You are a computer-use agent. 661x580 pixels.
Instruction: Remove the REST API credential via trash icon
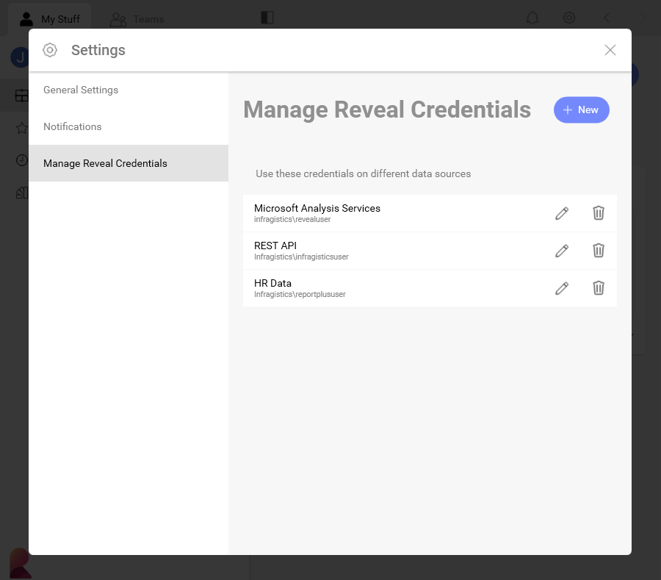click(599, 251)
